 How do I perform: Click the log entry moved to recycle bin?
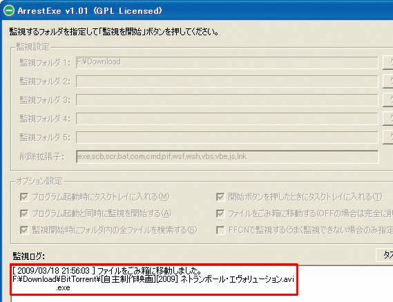[x=153, y=279]
